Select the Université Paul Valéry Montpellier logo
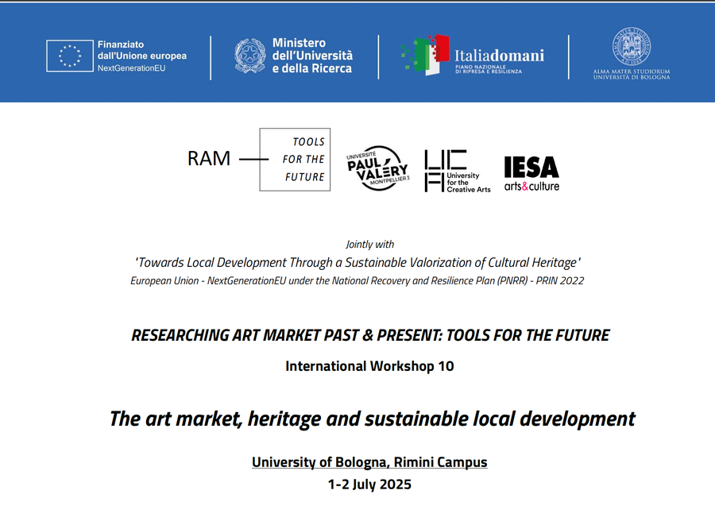The height and width of the screenshot is (521, 715). tap(377, 168)
